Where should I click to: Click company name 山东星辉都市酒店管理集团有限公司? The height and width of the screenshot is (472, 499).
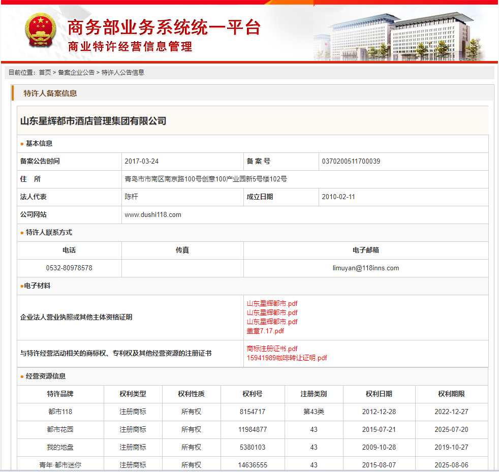pyautogui.click(x=93, y=121)
